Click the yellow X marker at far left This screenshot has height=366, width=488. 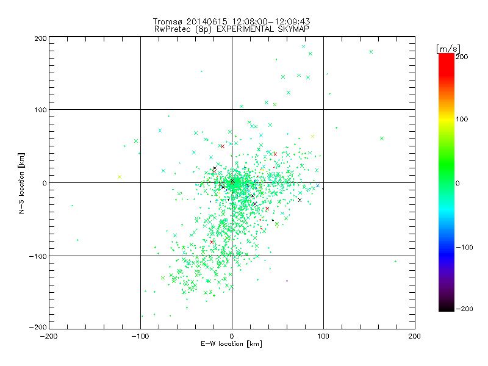tap(120, 177)
